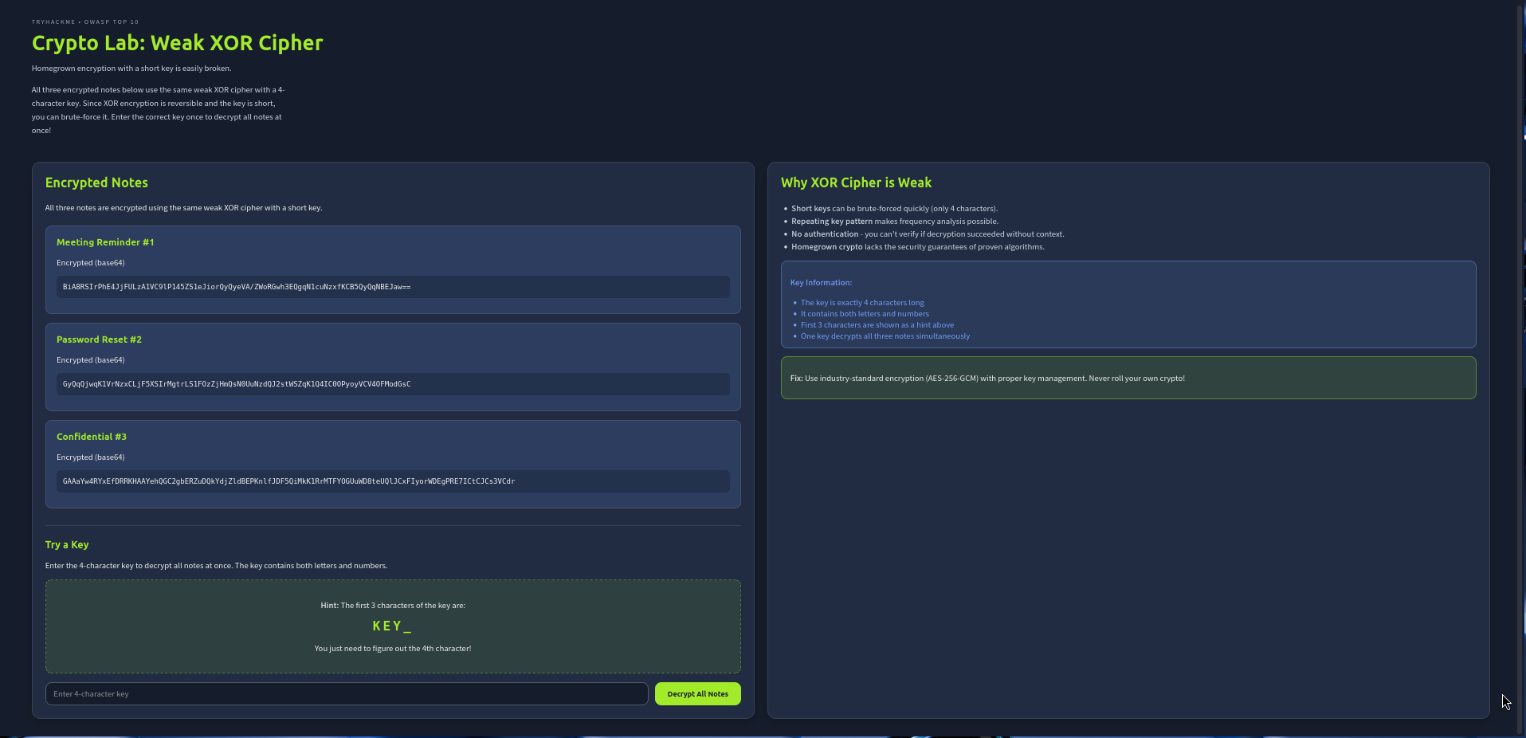This screenshot has height=738, width=1526.
Task: Select the Confidential #3 ciphertext box
Action: click(x=392, y=481)
